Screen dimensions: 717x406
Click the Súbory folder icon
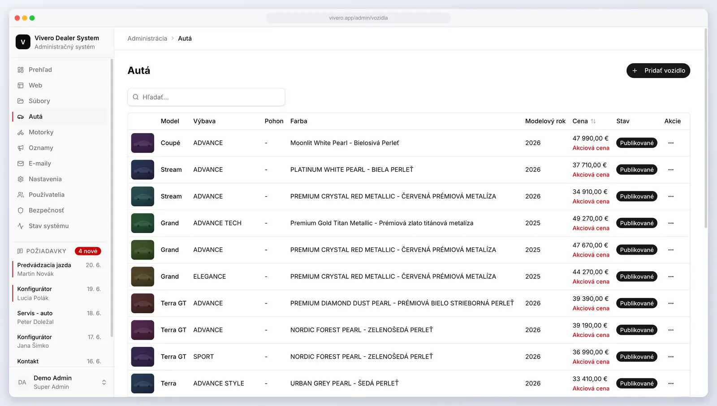pyautogui.click(x=21, y=101)
